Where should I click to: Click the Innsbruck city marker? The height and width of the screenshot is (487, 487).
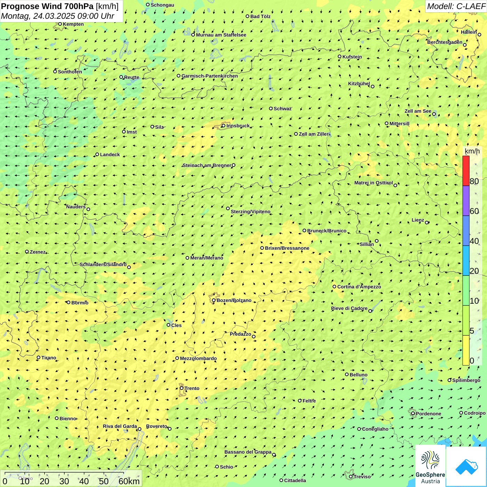pyautogui.click(x=223, y=126)
